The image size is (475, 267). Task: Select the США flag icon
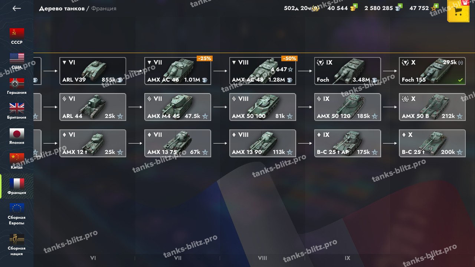point(17,58)
